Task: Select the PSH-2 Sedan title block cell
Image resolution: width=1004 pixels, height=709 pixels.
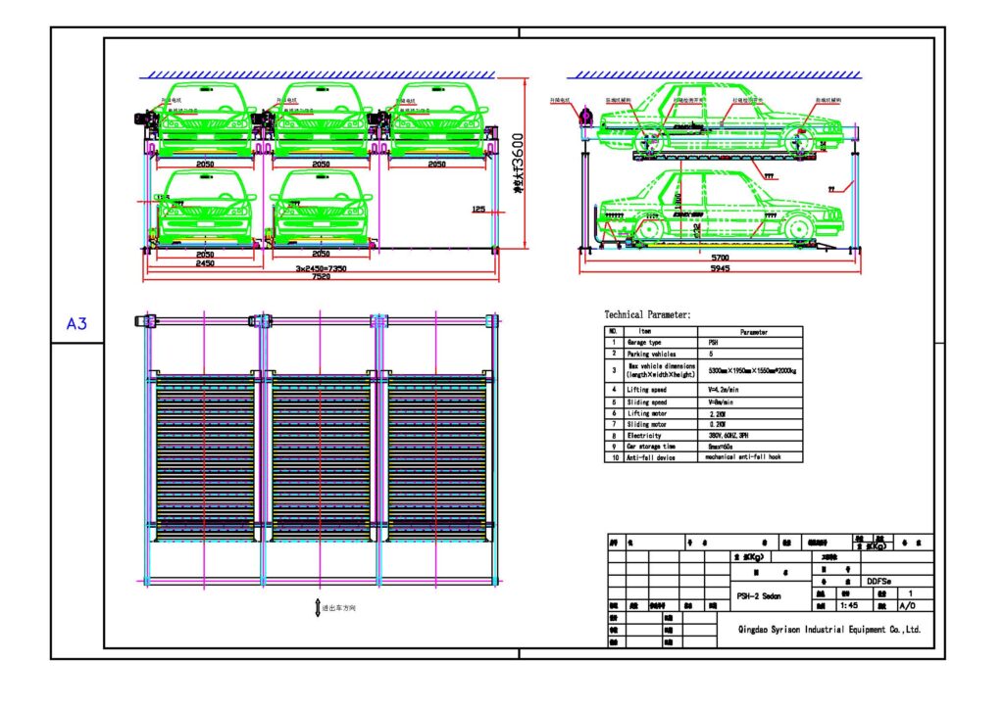Action: click(761, 596)
